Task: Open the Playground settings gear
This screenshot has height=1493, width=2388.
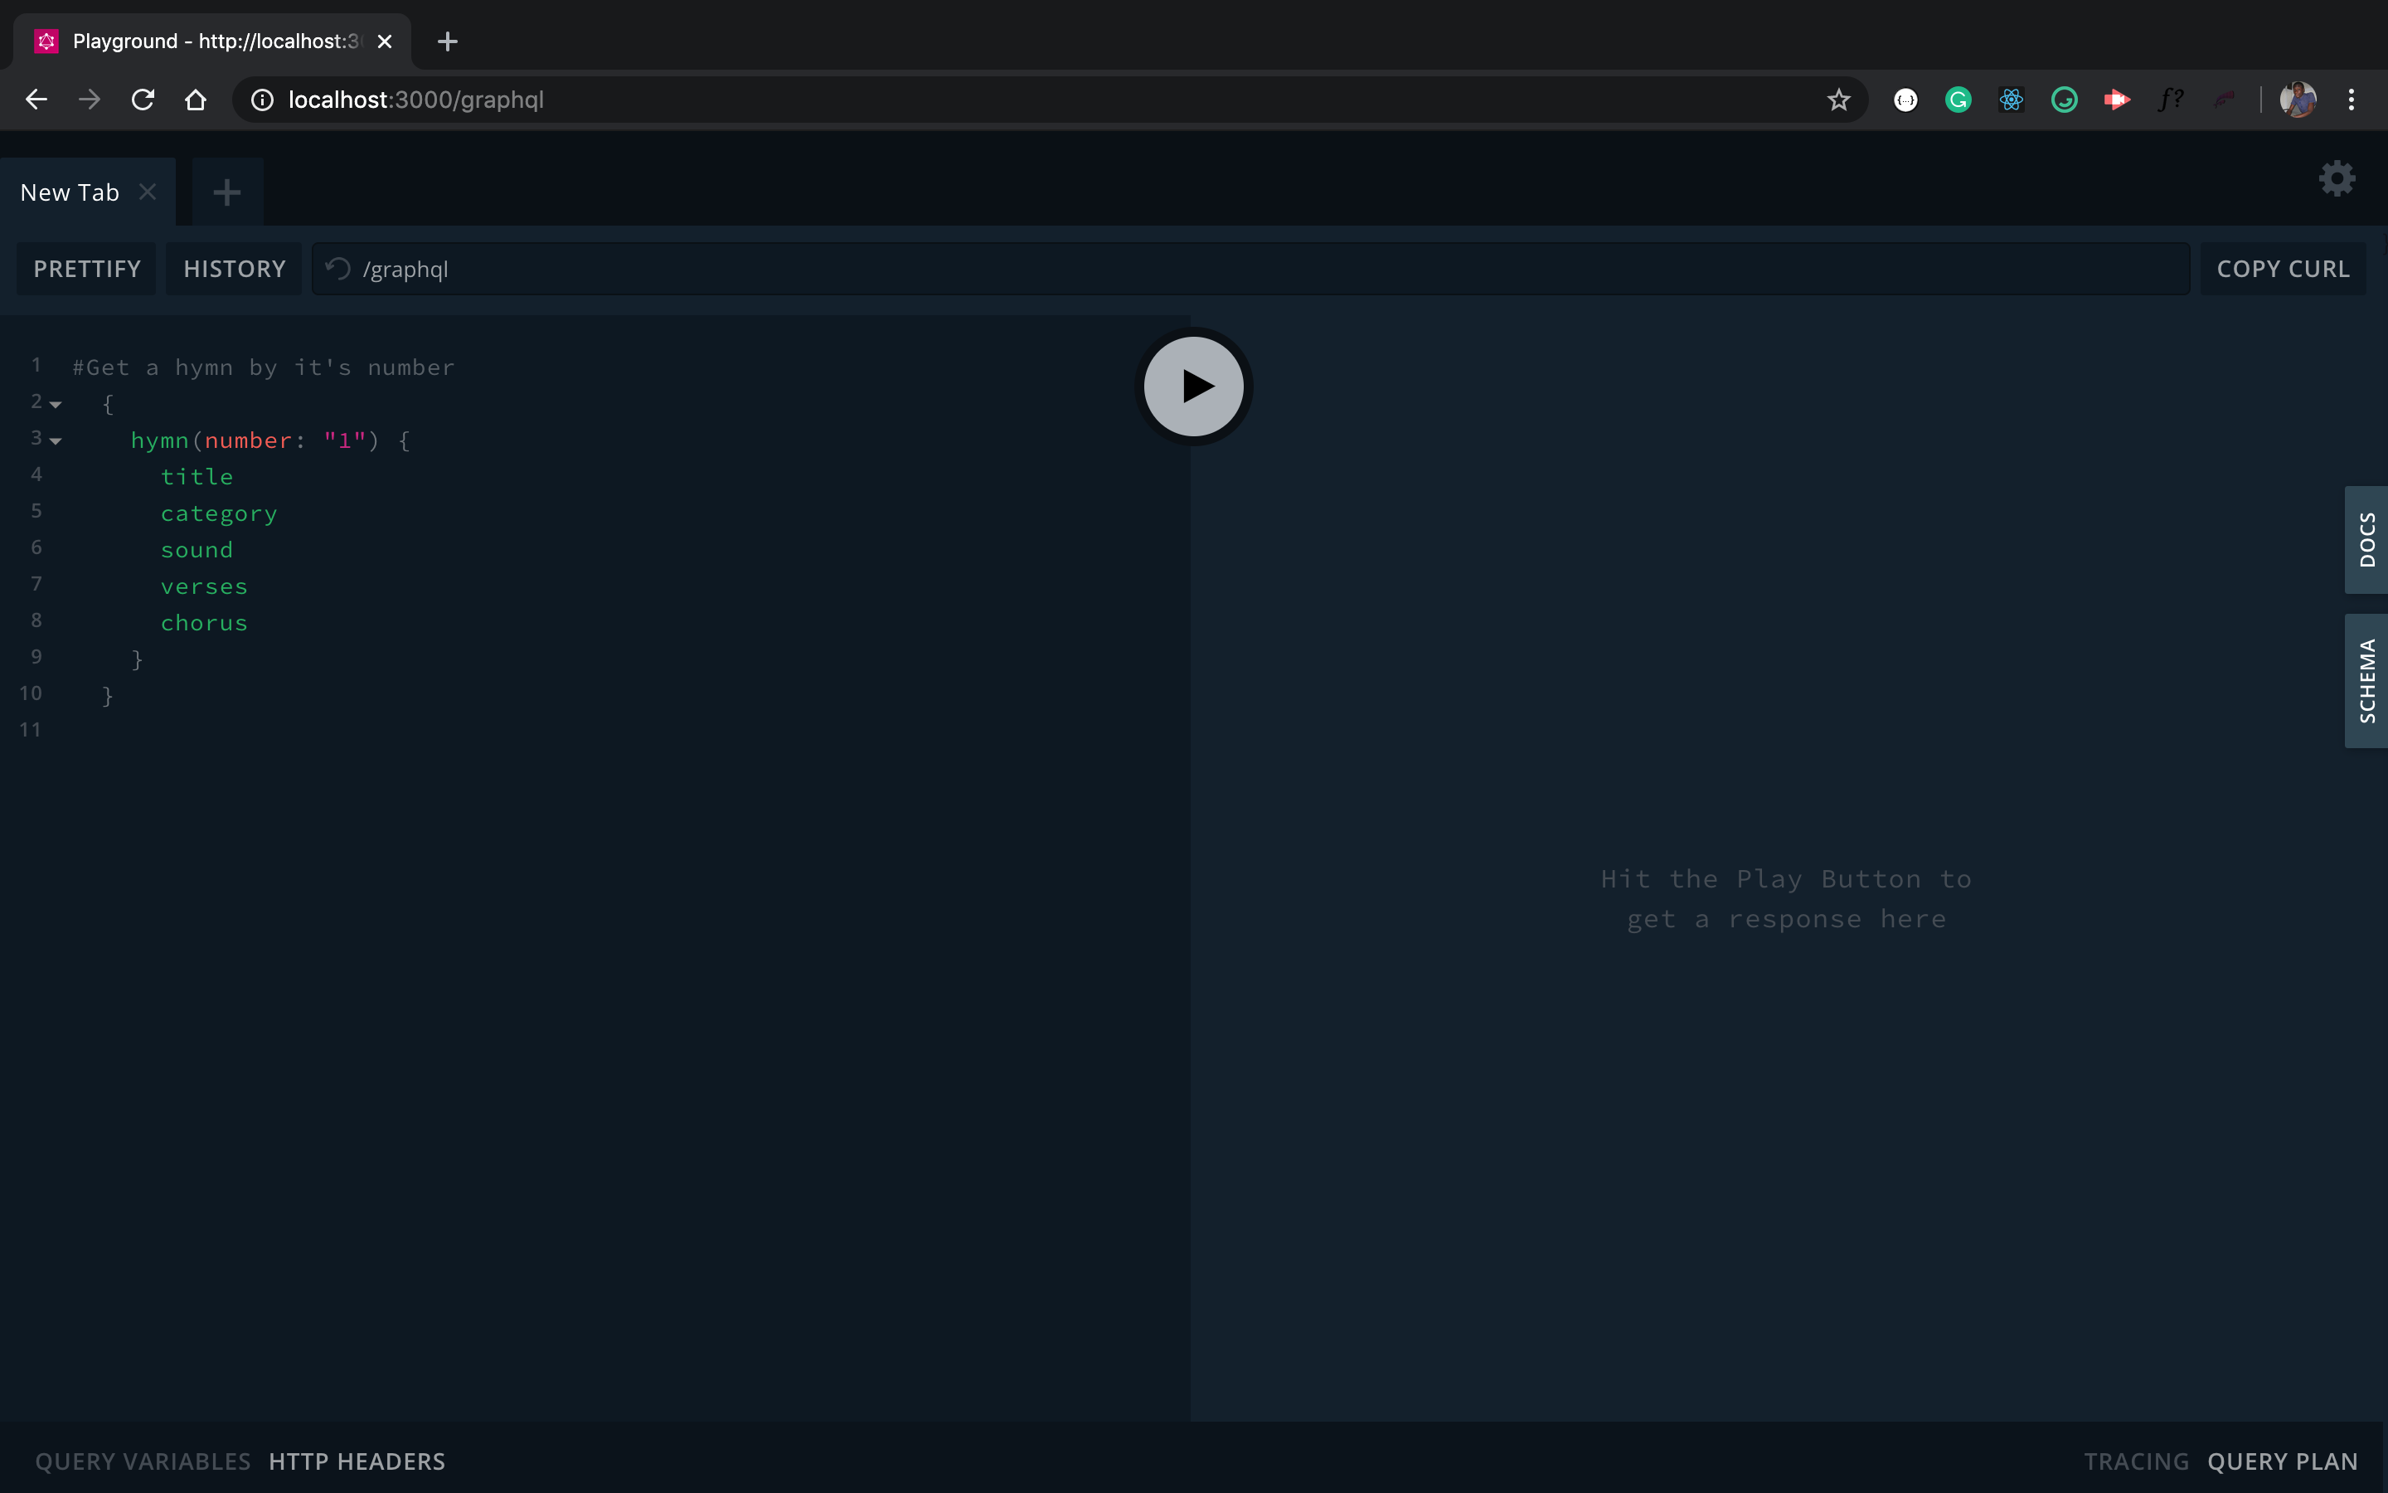Action: pos(2336,178)
